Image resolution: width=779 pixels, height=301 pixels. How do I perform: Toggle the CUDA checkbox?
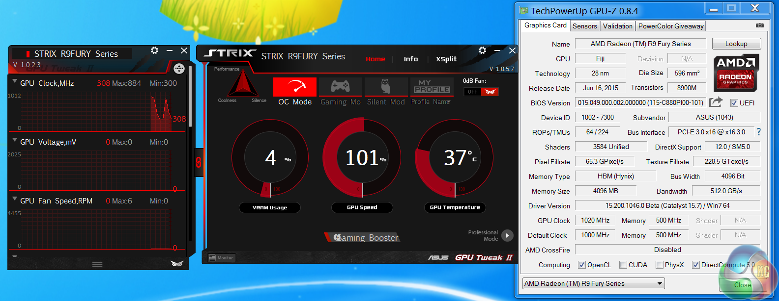pos(623,265)
